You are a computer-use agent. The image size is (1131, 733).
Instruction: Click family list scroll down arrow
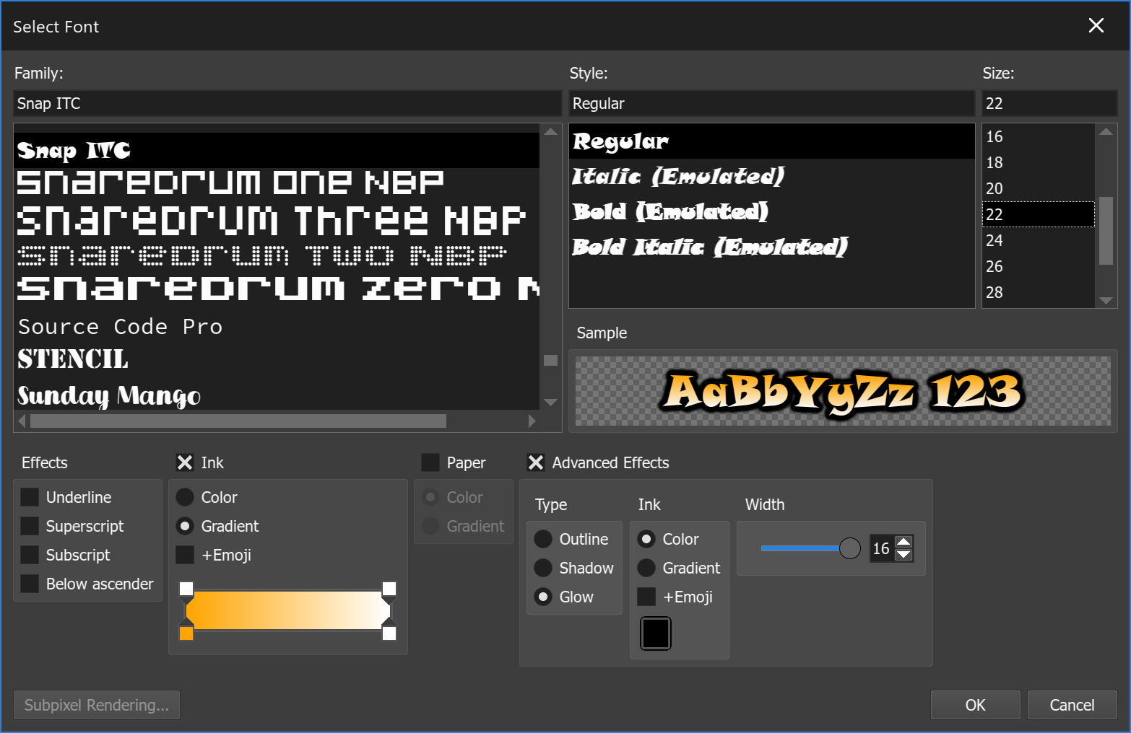550,402
